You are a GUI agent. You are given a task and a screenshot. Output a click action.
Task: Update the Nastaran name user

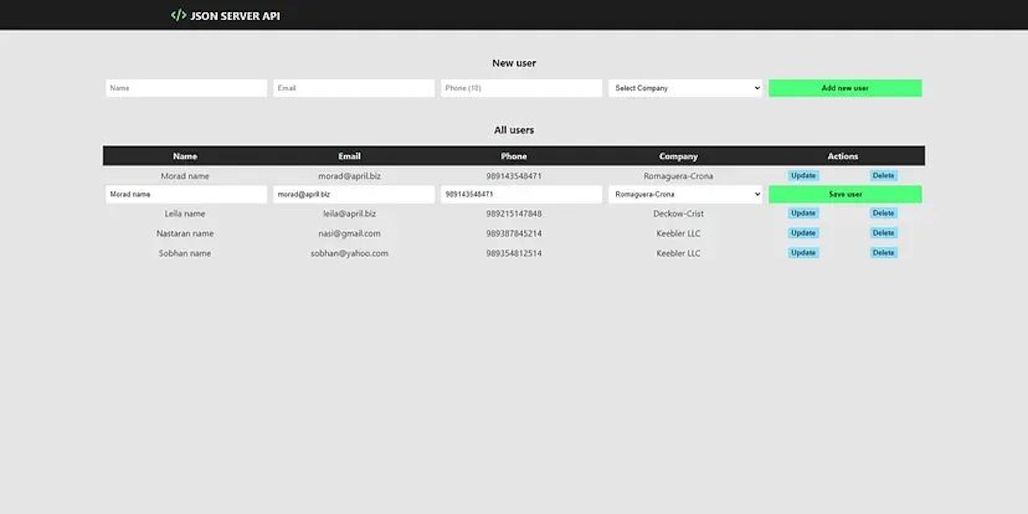click(x=803, y=232)
